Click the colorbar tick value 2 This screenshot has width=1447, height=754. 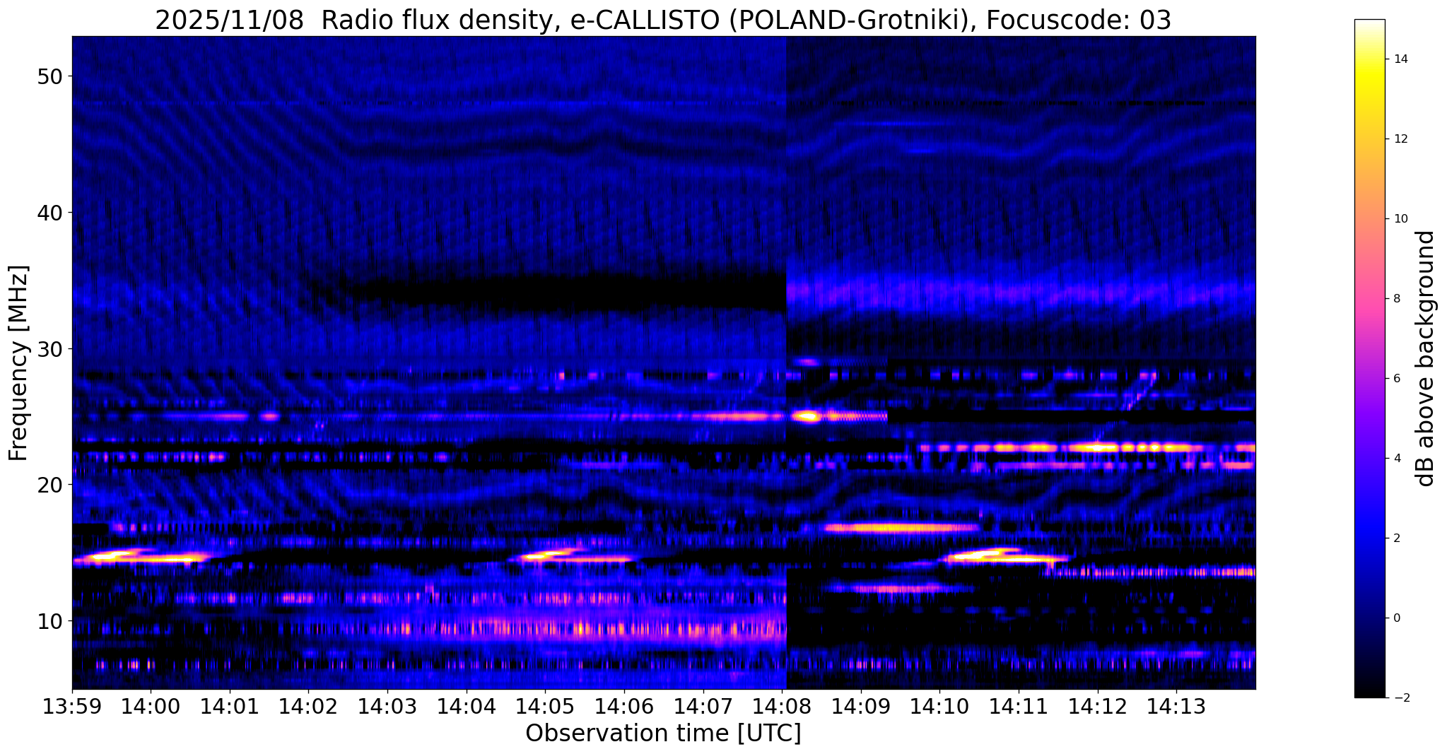tap(1396, 538)
